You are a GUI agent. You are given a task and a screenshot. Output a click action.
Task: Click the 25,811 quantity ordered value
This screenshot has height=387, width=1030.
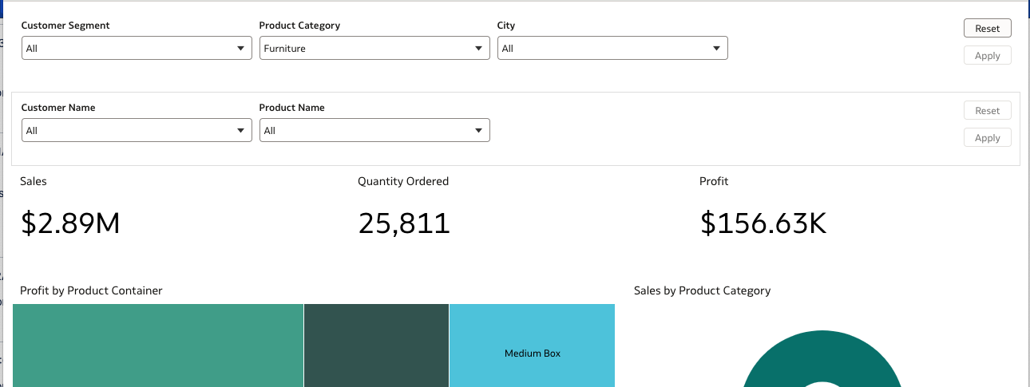(404, 223)
